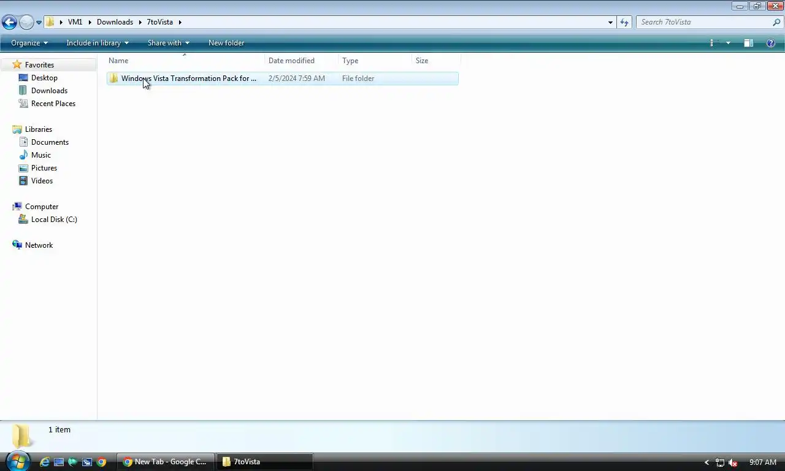Click the Music note icon
Image resolution: width=785 pixels, height=471 pixels.
click(x=23, y=155)
